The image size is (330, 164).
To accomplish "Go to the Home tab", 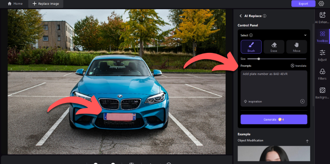I will [15, 4].
